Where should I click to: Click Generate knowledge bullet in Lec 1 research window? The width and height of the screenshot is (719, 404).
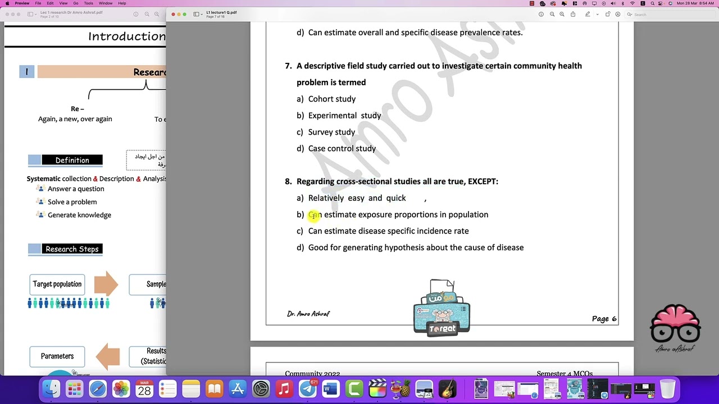click(x=79, y=215)
